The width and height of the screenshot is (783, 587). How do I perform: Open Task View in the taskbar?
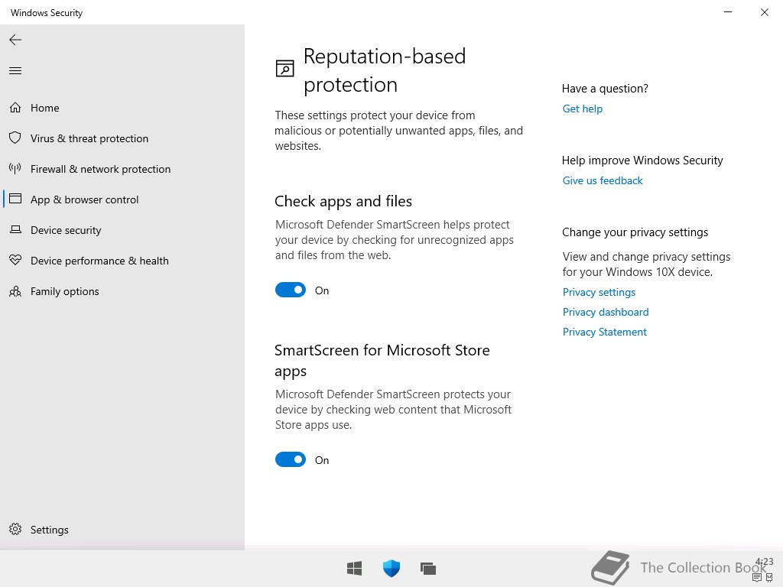pos(428,568)
